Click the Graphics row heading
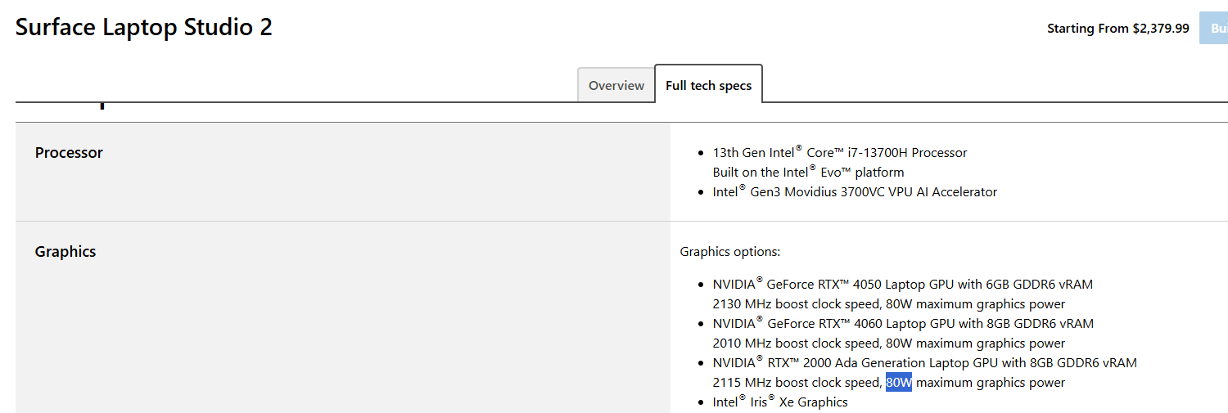The height and width of the screenshot is (413, 1228). click(65, 252)
